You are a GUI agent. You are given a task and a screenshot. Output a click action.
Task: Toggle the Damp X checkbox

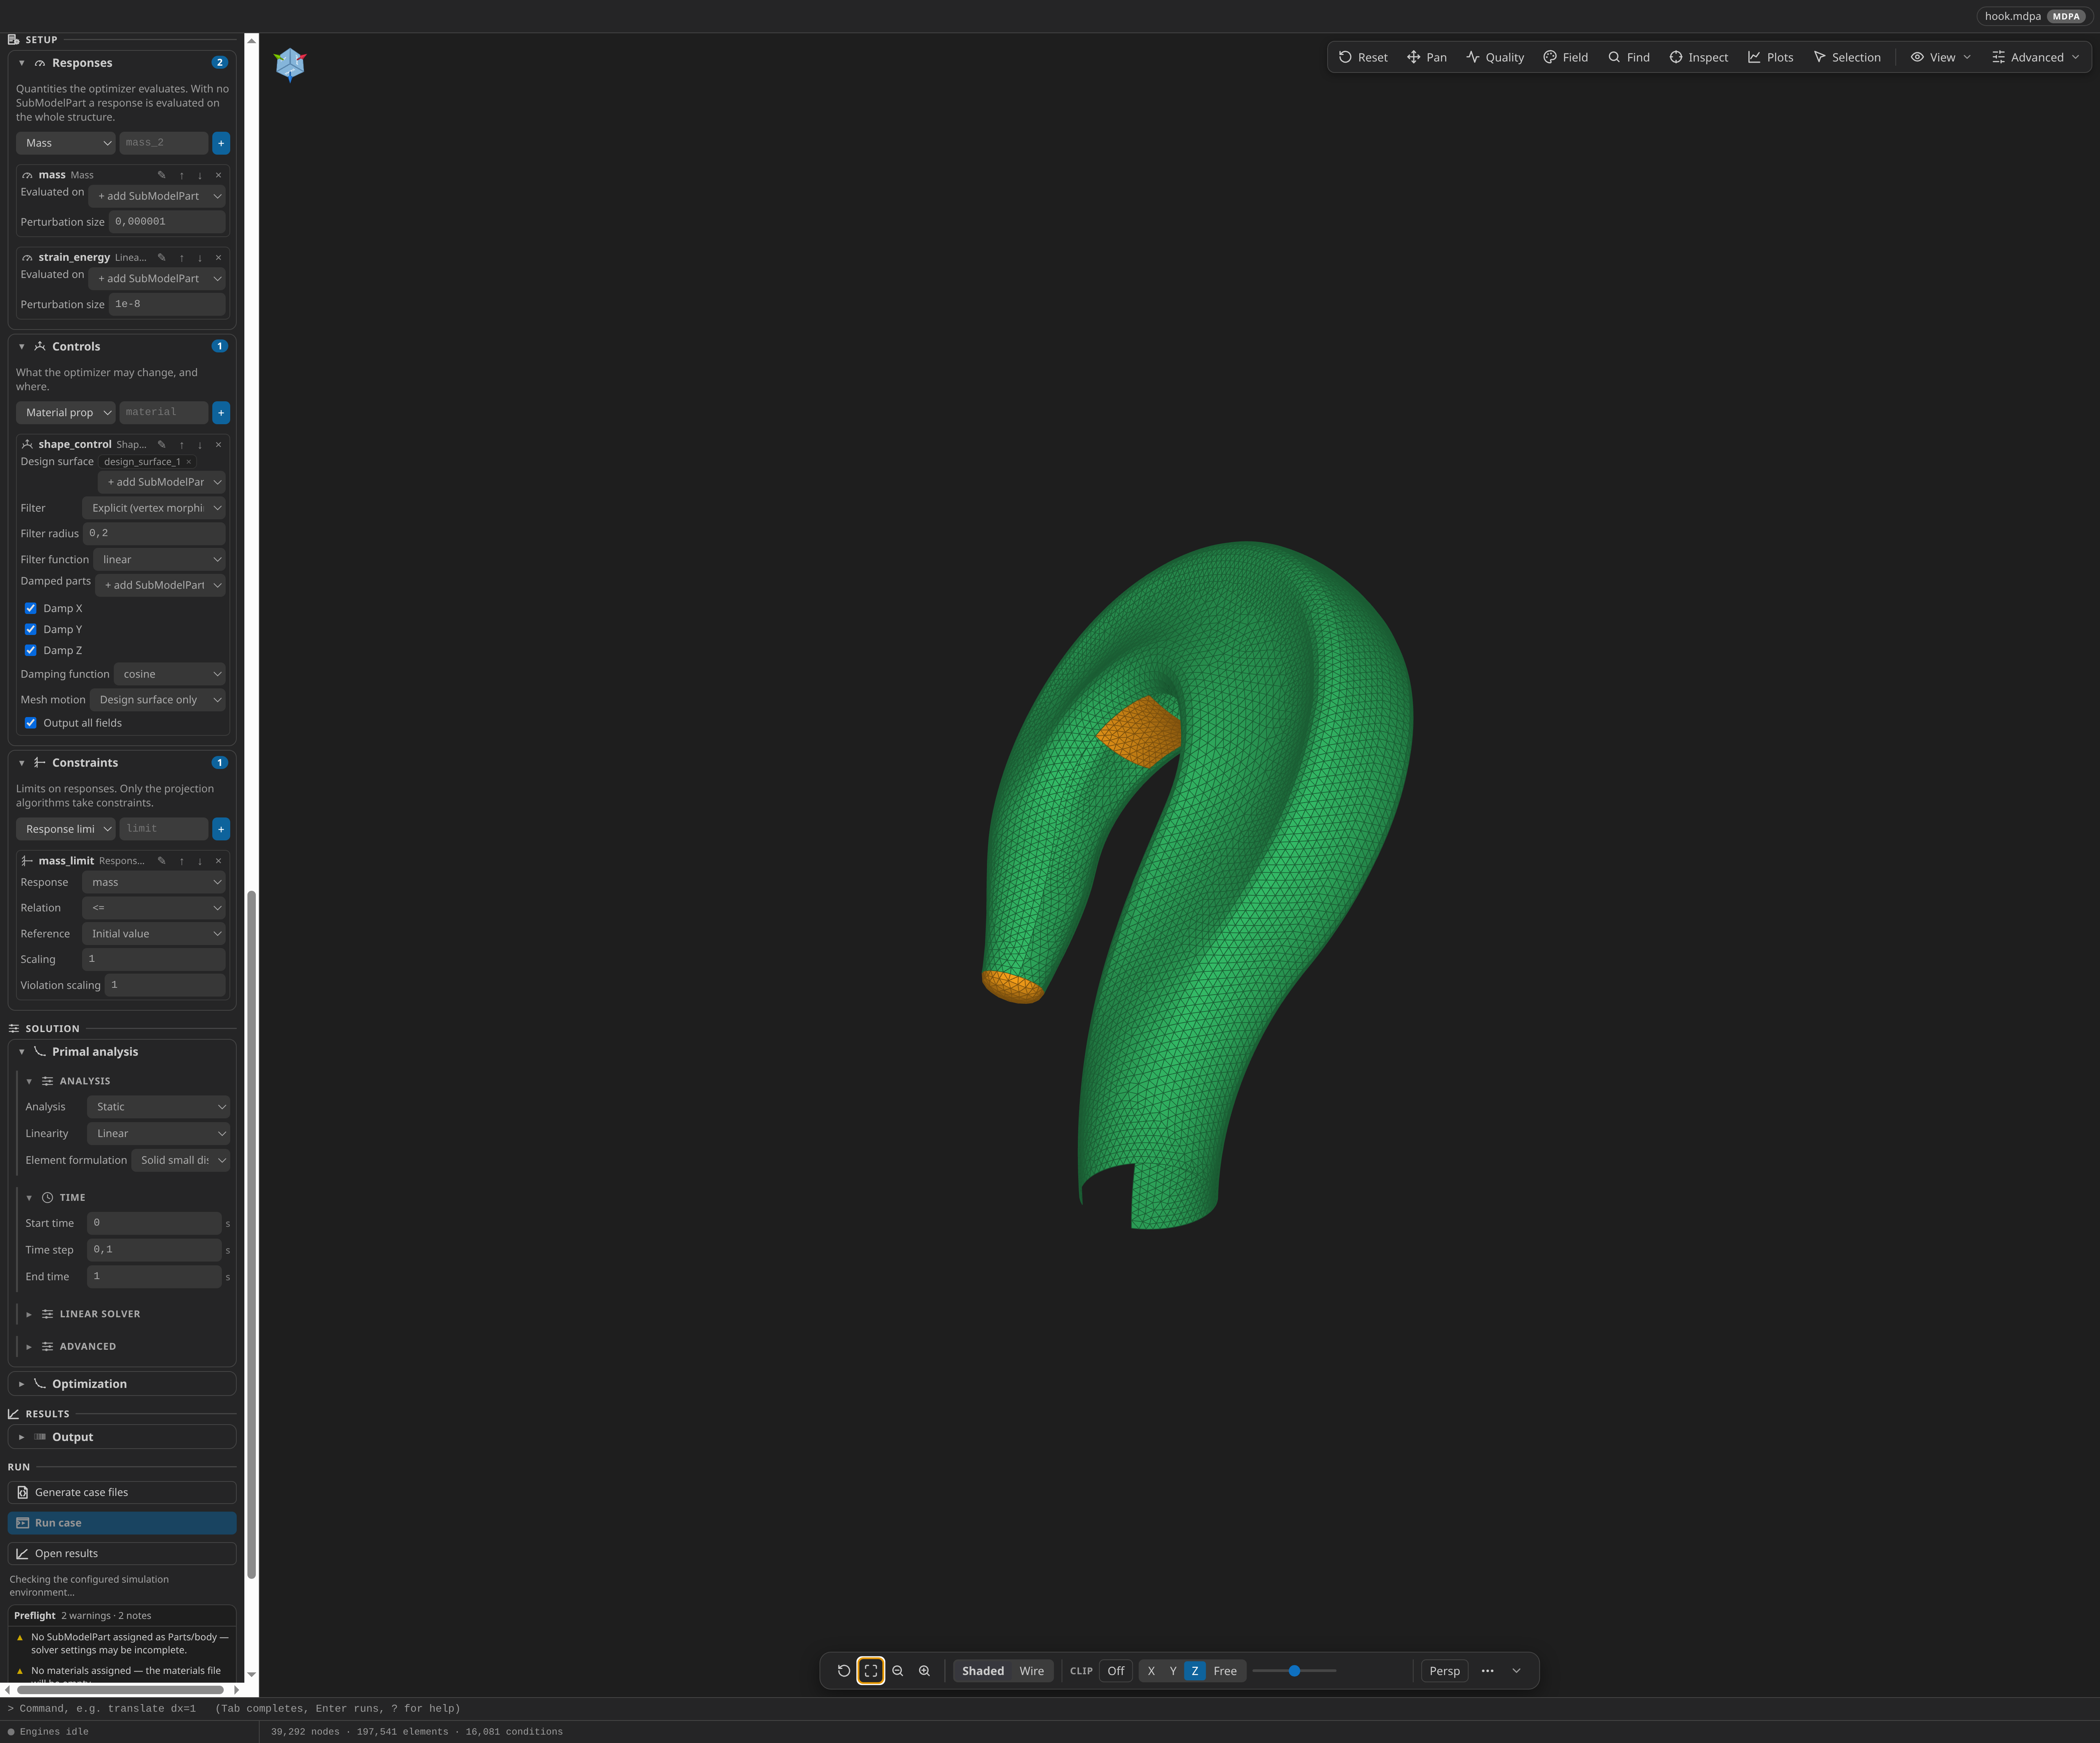30,608
